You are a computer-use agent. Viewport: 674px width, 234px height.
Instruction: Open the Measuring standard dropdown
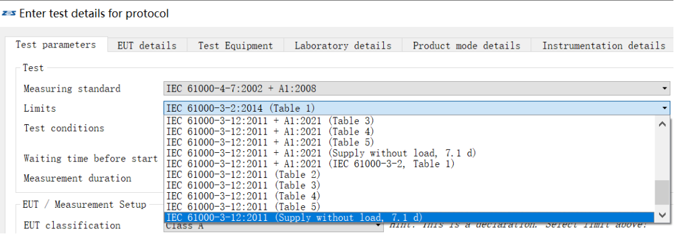tap(416, 89)
